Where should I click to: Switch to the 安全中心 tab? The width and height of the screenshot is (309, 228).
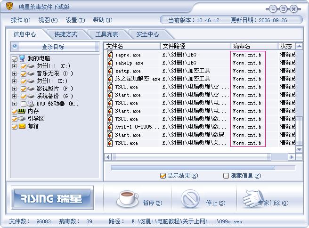coord(147,34)
